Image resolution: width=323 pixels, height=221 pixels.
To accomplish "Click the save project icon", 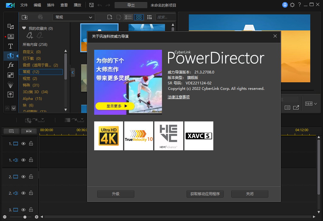I will pyautogui.click(x=91, y=5).
